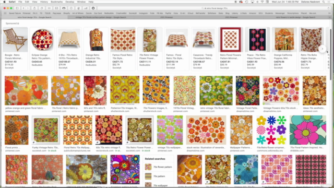Open the Share menu icon

(x=34, y=8)
